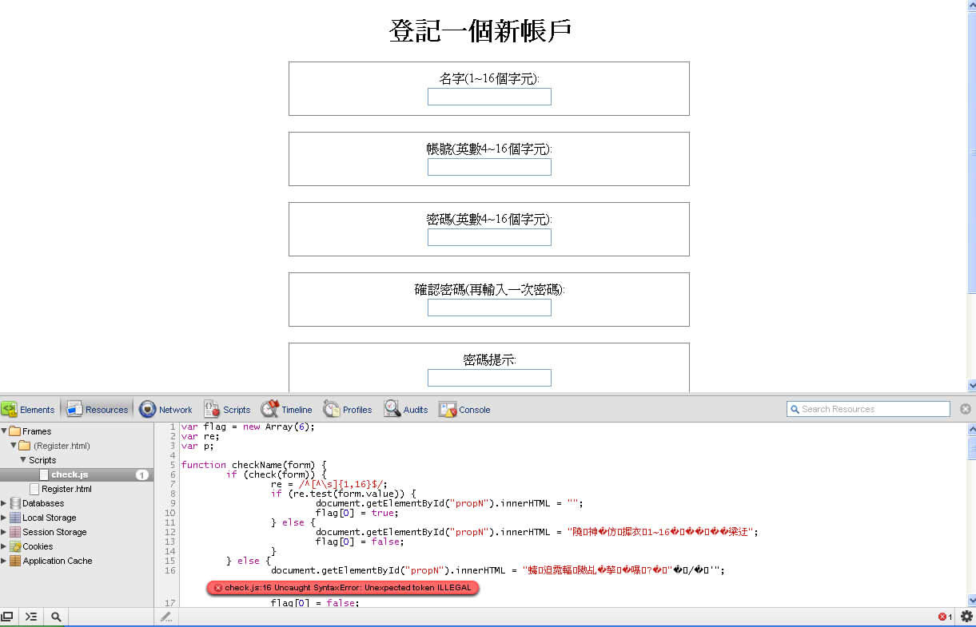Open the Timeline panel
Screen dimensions: 976x627
(286, 410)
